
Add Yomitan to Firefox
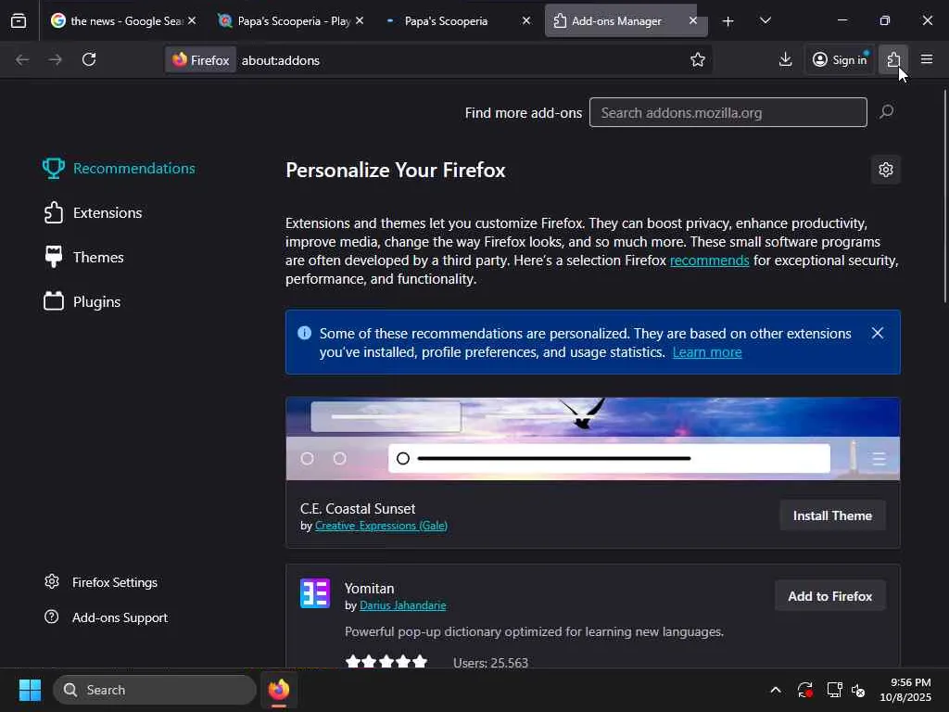tap(829, 596)
